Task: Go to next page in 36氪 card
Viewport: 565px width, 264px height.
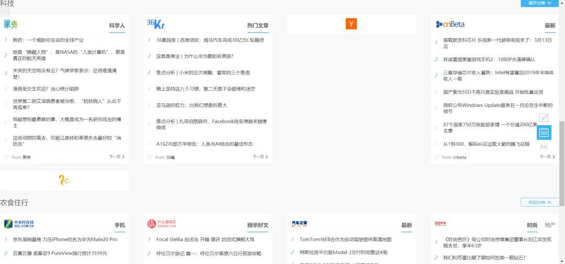Action: pos(260,157)
